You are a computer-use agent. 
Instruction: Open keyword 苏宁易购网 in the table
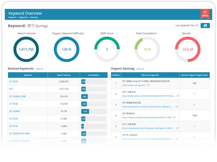coord(14,111)
